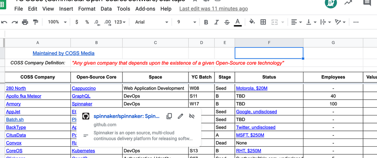
Task: Copy link icon in Spinnaker preview card
Action: (169, 116)
